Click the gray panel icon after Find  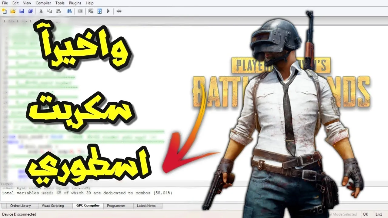click(80, 11)
